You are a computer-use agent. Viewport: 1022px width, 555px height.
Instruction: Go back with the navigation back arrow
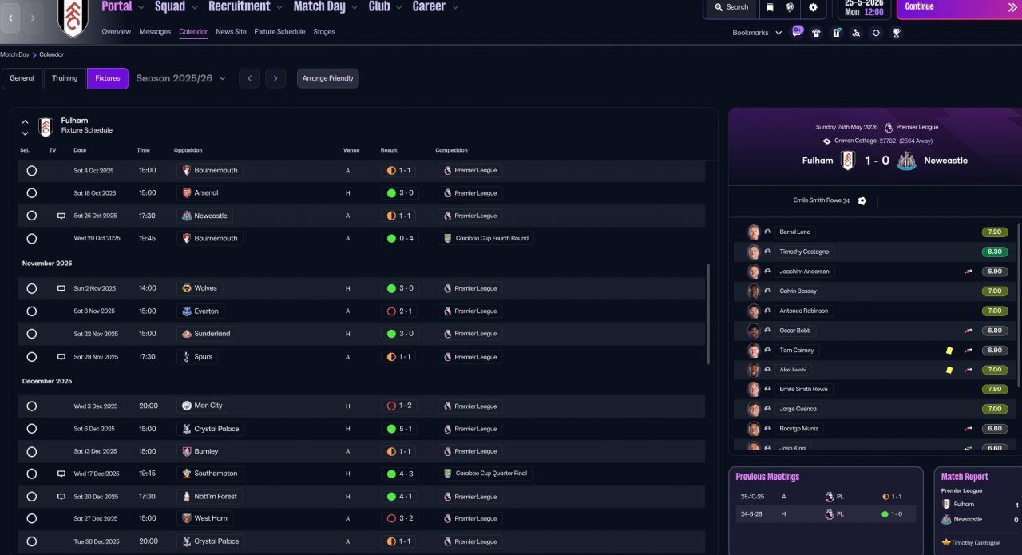[x=10, y=17]
